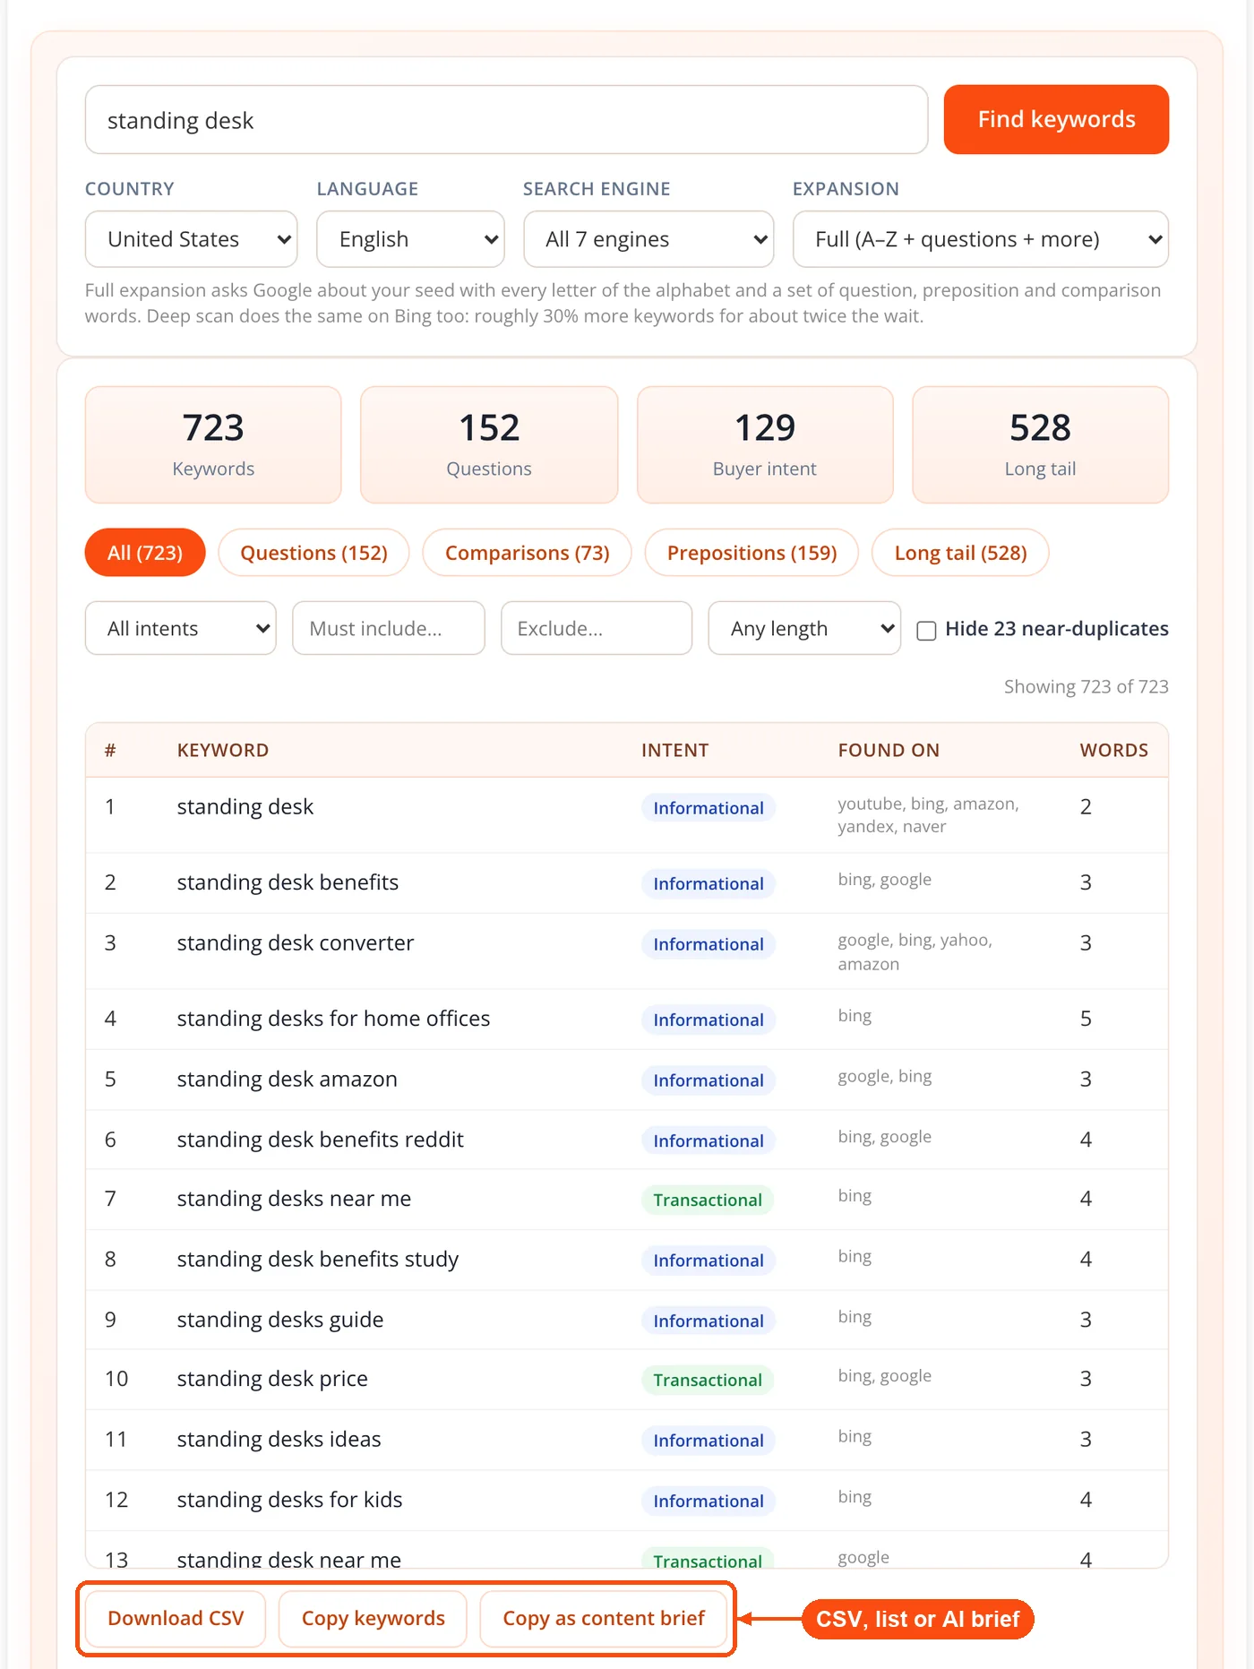Select the All (723) filter pill

pyautogui.click(x=145, y=553)
